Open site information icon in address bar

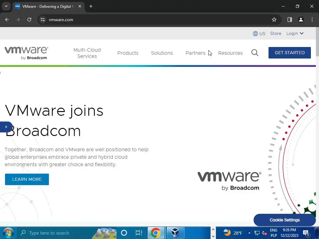tap(42, 20)
